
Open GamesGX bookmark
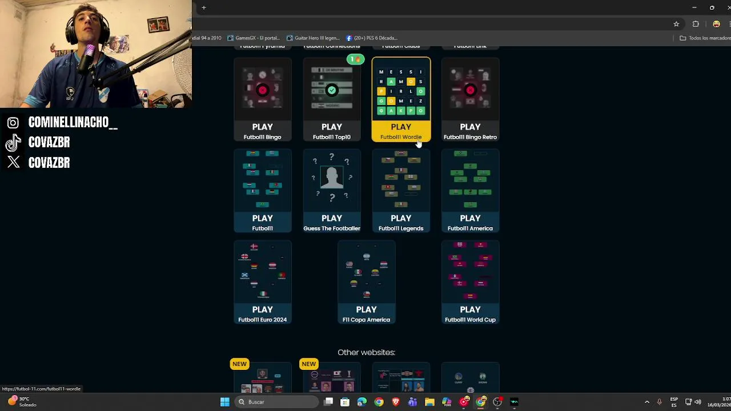pyautogui.click(x=254, y=38)
